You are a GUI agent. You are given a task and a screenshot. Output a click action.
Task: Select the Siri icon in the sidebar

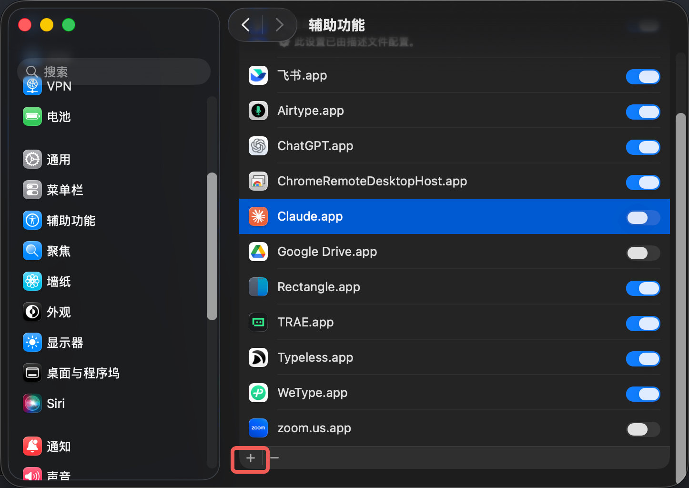pyautogui.click(x=32, y=403)
